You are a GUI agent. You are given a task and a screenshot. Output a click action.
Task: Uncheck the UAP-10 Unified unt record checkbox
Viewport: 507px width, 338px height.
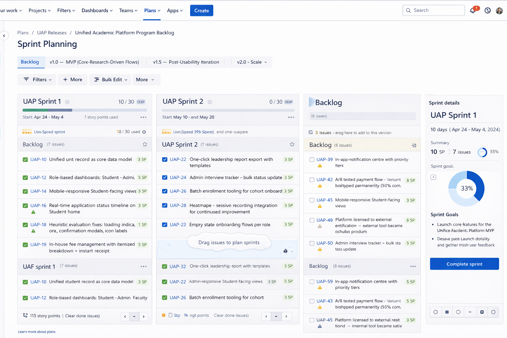coord(25,159)
